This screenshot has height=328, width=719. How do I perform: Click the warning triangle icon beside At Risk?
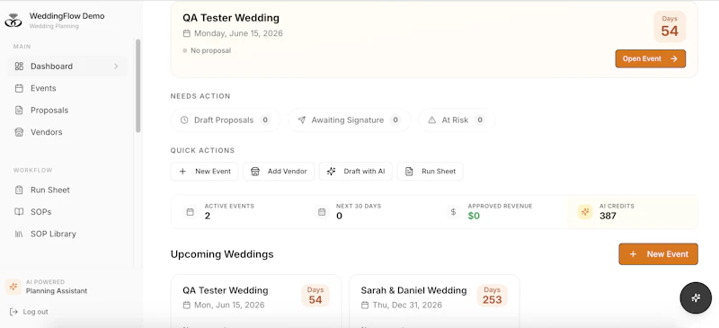(432, 120)
